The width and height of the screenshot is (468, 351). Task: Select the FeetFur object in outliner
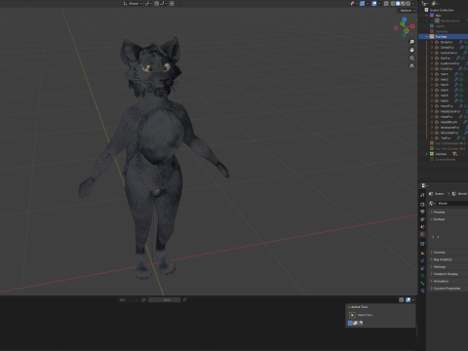coord(447,68)
